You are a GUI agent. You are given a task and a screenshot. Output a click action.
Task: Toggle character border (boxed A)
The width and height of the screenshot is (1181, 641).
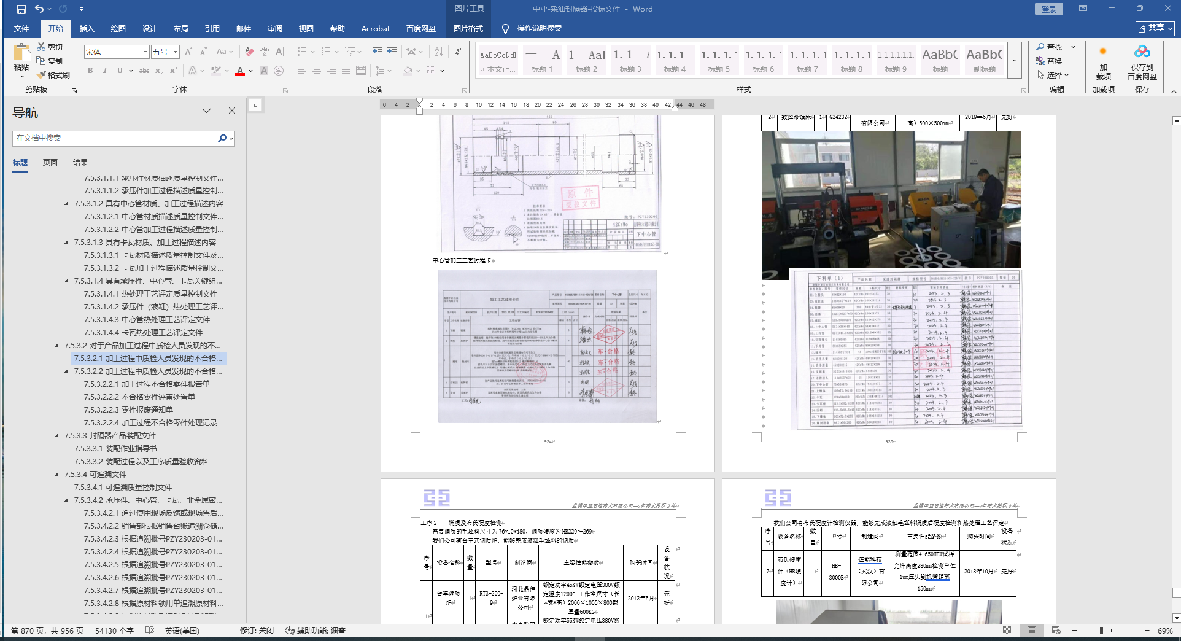coord(279,52)
